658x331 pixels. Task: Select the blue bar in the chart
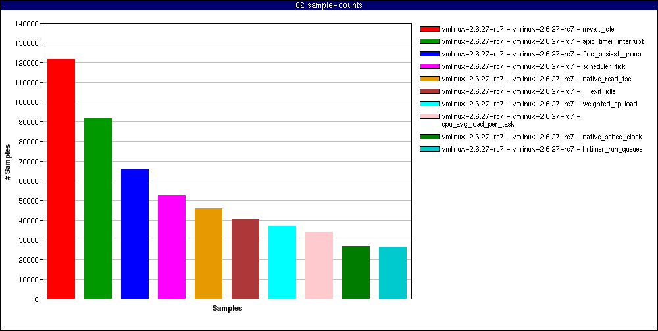click(135, 234)
